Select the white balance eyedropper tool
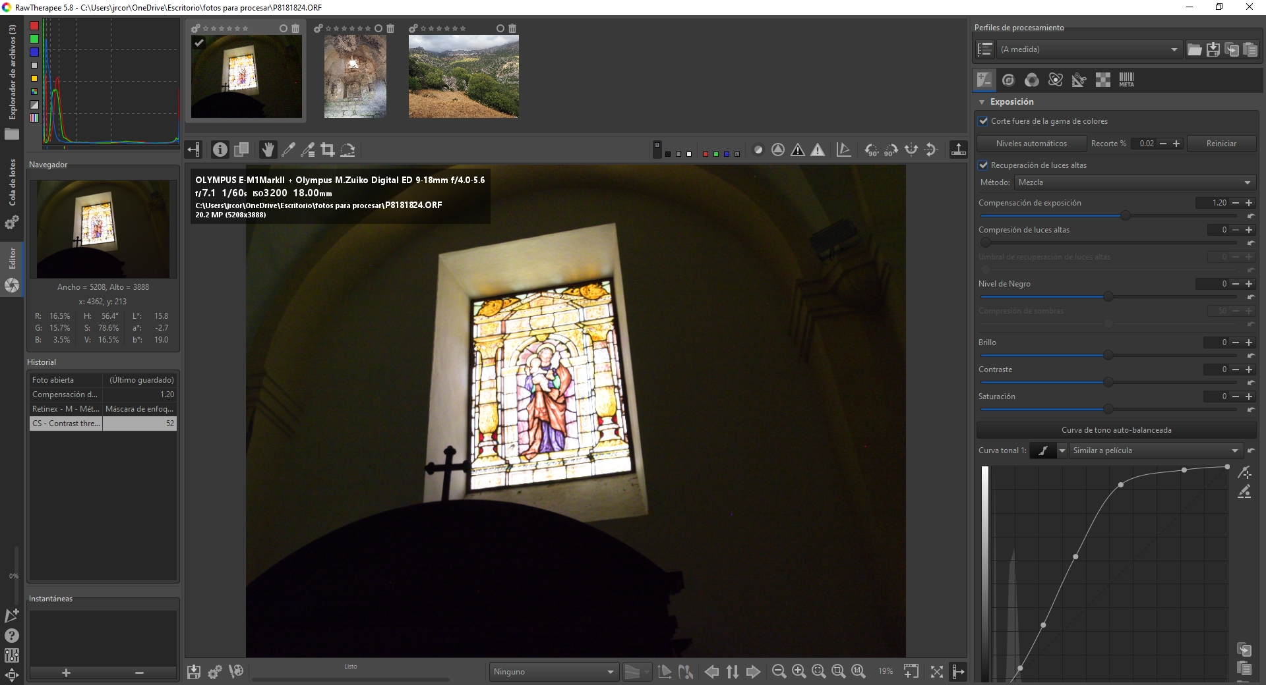The width and height of the screenshot is (1266, 685). click(288, 150)
